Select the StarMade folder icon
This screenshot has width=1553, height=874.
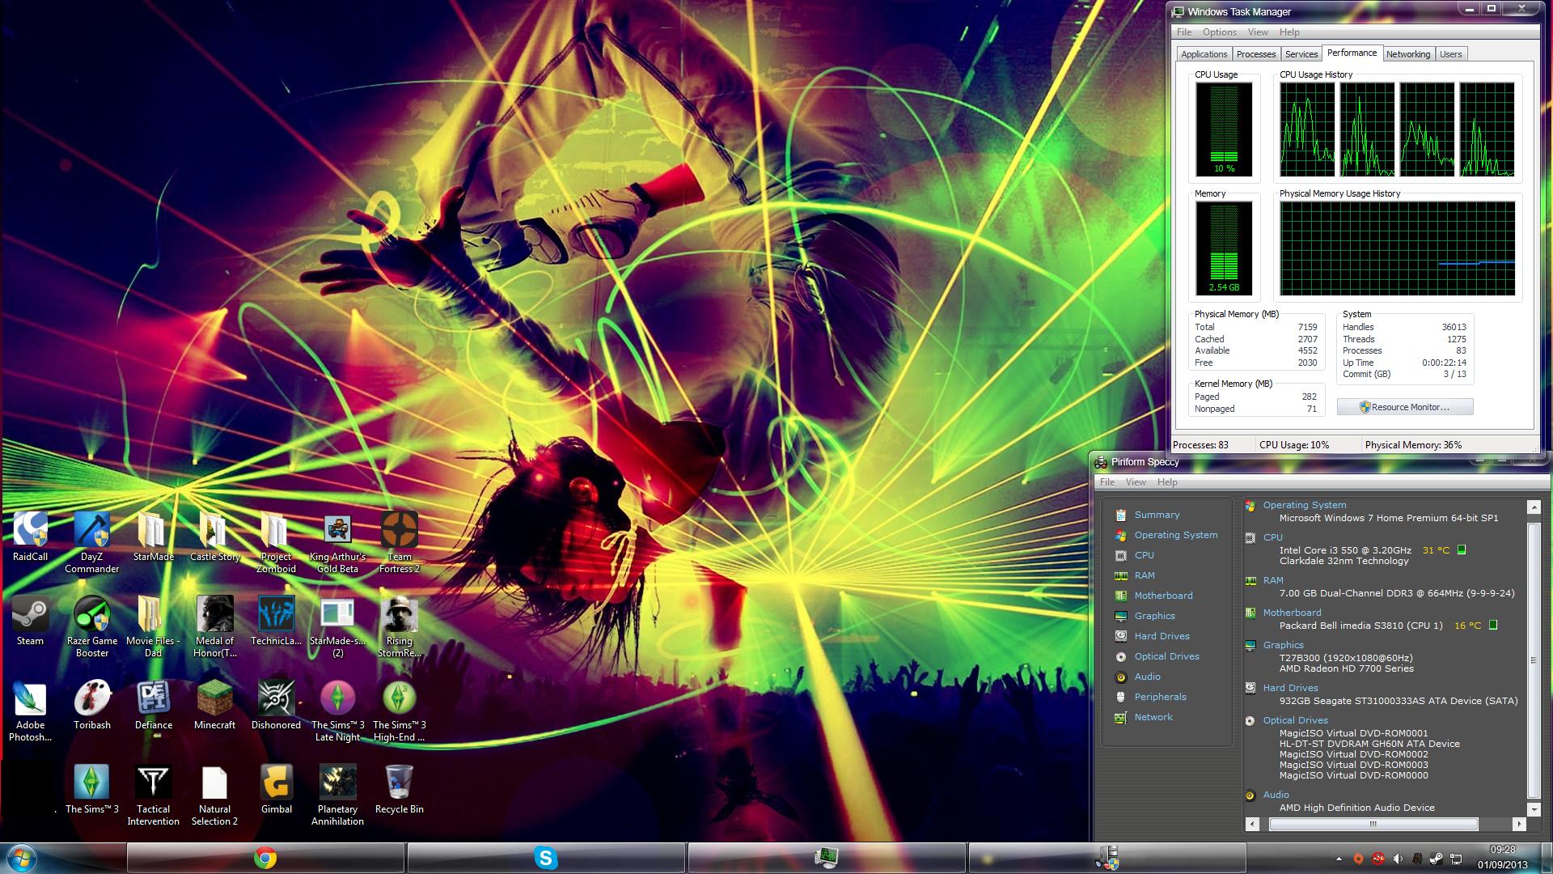pos(154,537)
